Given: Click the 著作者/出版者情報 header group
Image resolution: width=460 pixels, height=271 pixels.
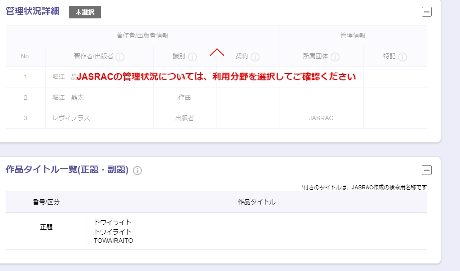Looking at the screenshot, I should (x=142, y=35).
